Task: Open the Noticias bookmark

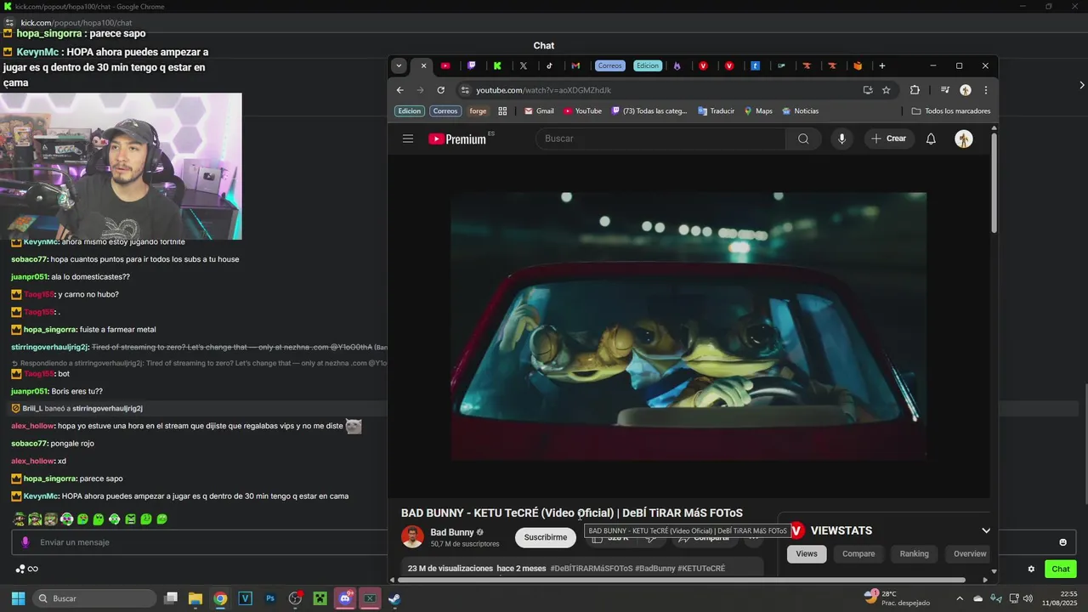Action: tap(800, 111)
